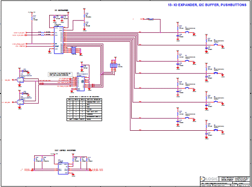This screenshot has height=187, width=252.
Task: Select the lower AND gate symbol
Action: tap(20, 102)
